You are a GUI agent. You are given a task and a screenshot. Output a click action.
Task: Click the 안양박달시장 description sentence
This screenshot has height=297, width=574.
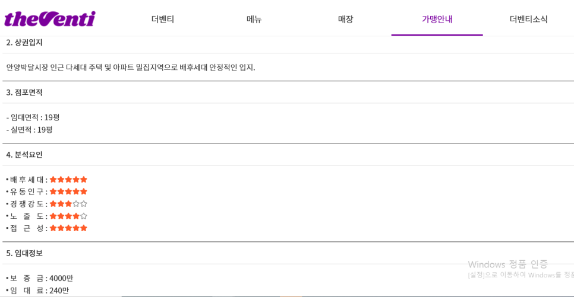click(x=131, y=68)
